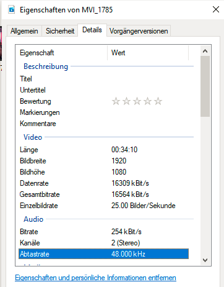Select the Gesamtbitrate property label
Viewport: 224px width, 287px height.
pyautogui.click(x=40, y=194)
